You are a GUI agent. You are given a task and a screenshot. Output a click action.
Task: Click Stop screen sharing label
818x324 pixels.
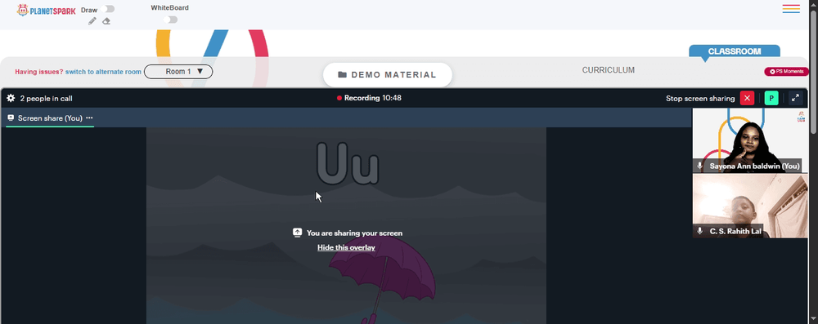click(x=700, y=99)
